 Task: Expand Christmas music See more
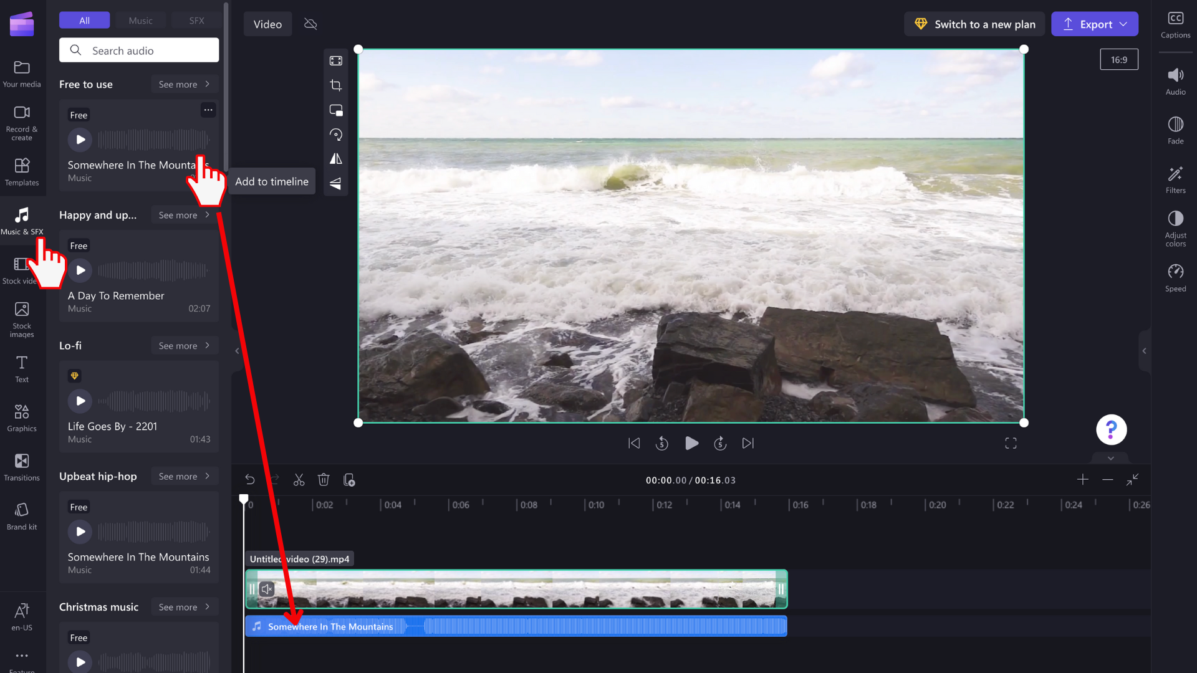(185, 607)
